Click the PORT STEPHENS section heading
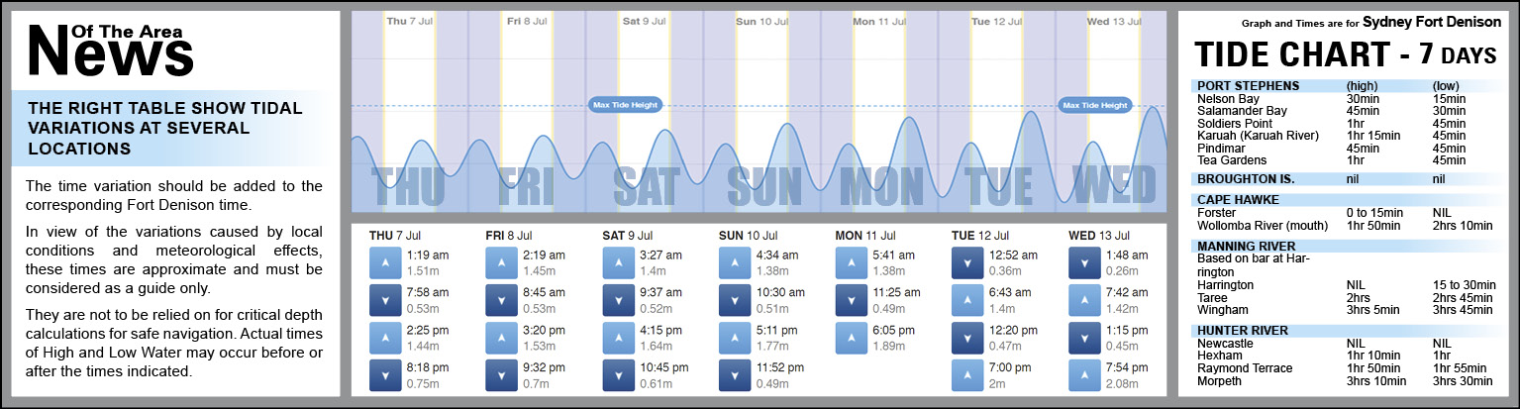 (x=1248, y=86)
